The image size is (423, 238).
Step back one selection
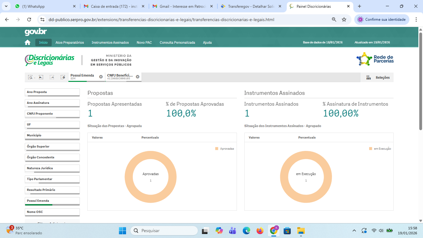click(41, 77)
